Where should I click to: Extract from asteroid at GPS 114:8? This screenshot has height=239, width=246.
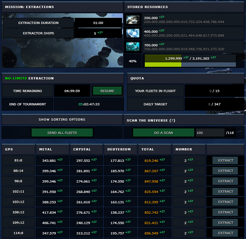tap(225, 233)
